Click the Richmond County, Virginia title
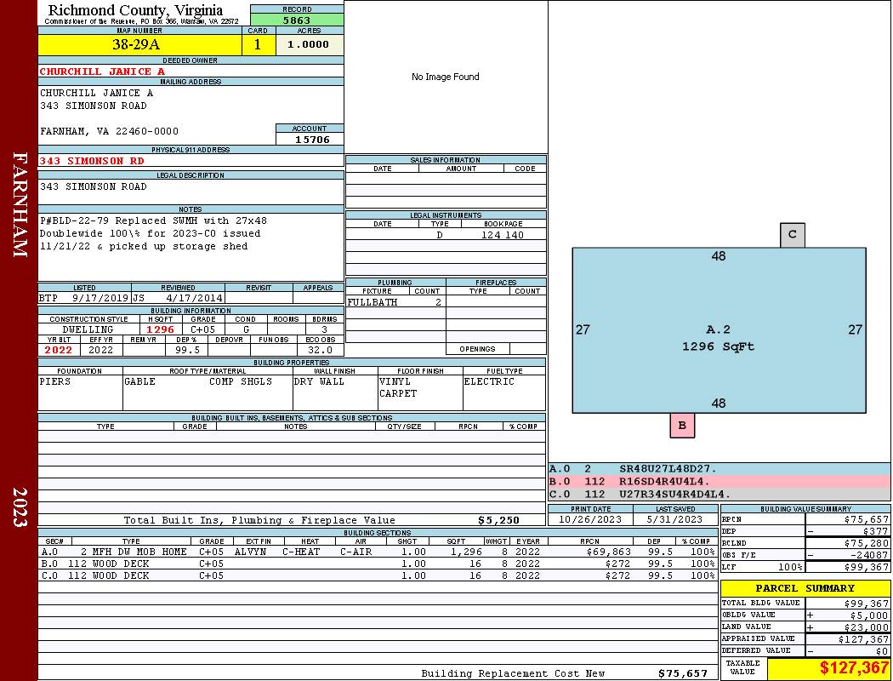 (x=135, y=10)
